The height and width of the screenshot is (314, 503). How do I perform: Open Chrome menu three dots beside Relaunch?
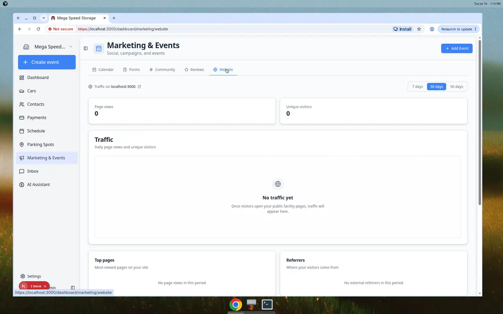point(475,29)
